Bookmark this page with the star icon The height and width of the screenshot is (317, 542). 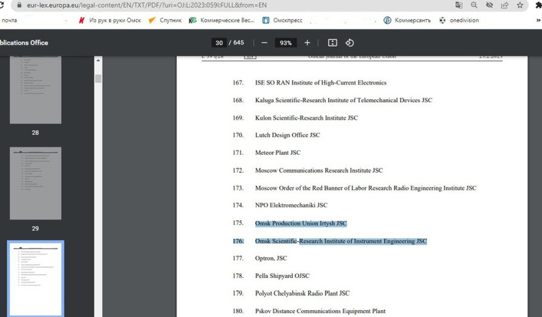520,5
